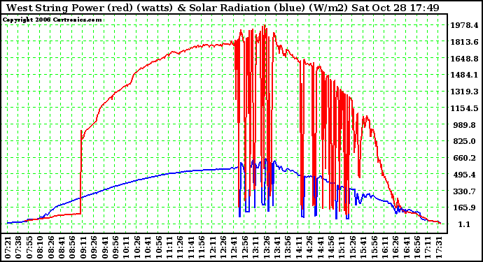This screenshot has width=483, height=262.
Task: Select the 10:26 time label
Action: click(x=137, y=247)
